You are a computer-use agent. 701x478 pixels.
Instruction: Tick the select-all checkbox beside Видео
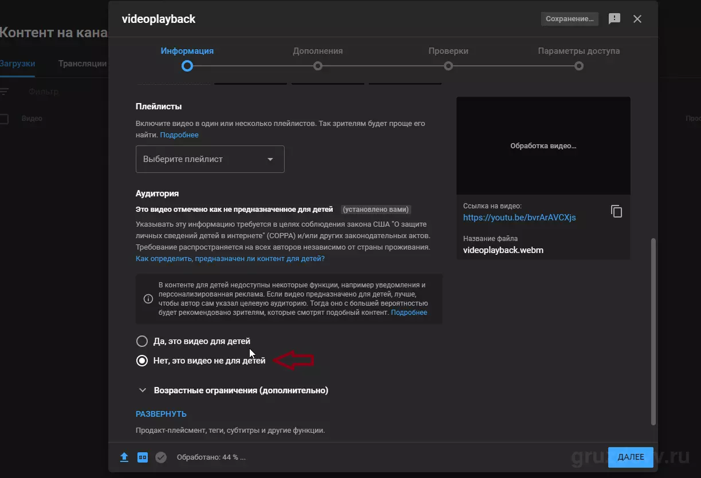tap(4, 118)
